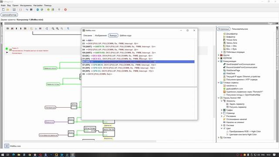This screenshot has width=279, height=157.
Task: Open the Настройки menu
Action: (x=38, y=6)
